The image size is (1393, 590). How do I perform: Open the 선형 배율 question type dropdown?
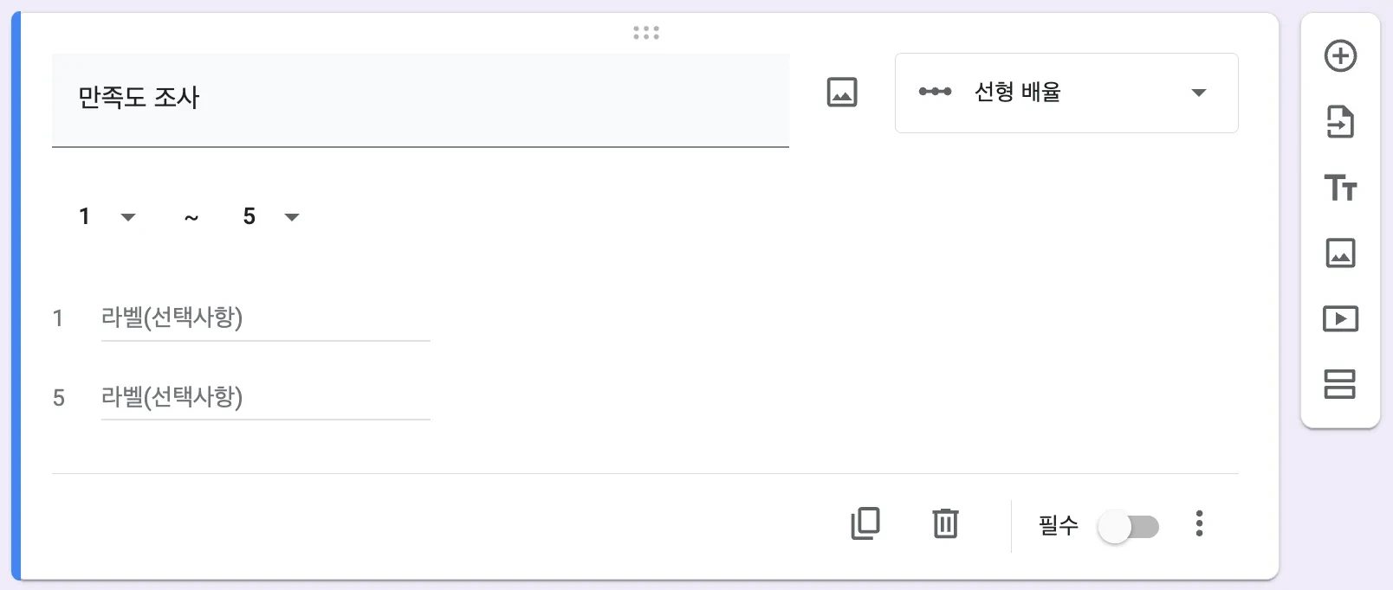[1066, 93]
